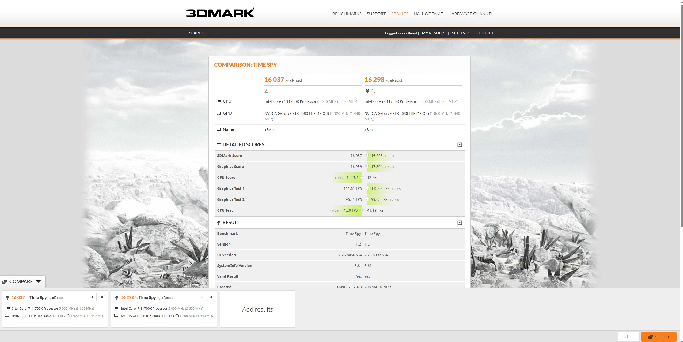The height and width of the screenshot is (342, 683).
Task: Open the My Results link
Action: [x=433, y=33]
